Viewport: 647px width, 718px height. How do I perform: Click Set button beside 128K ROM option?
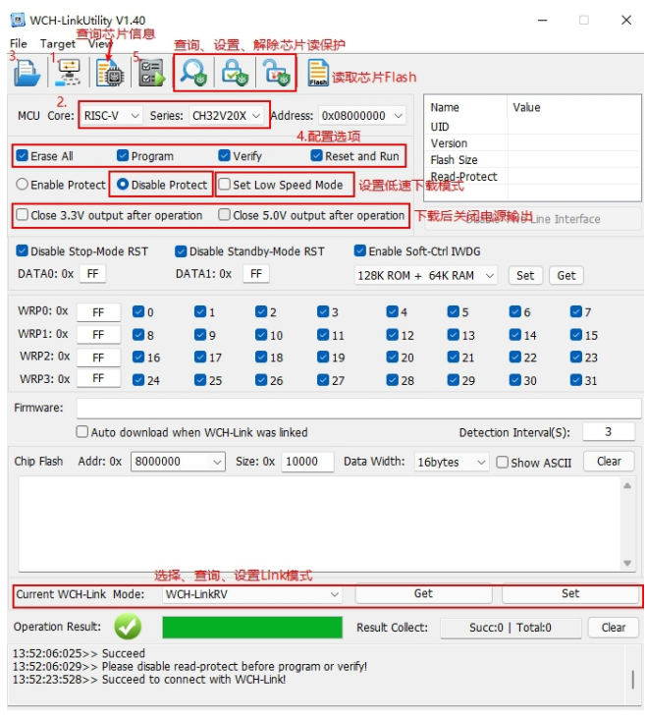(525, 275)
